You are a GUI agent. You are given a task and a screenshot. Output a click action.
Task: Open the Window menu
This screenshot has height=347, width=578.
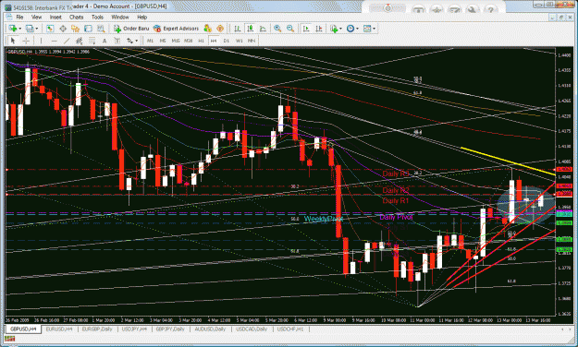tap(120, 17)
